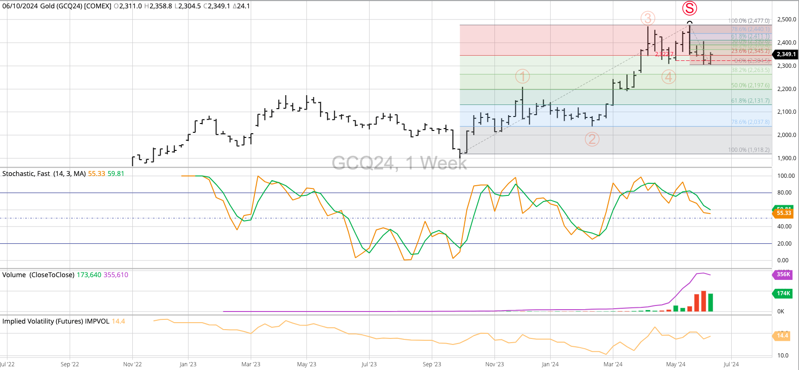Click the red circled S marker
Screen dimensions: 799x370
coord(689,8)
